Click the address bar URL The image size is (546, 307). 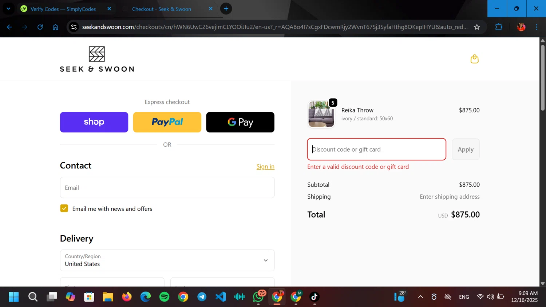(275, 27)
